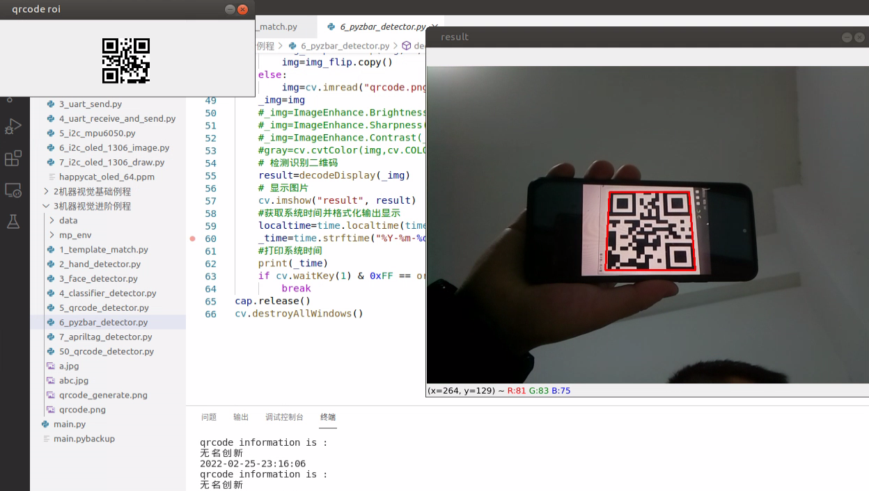The image size is (869, 491).
Task: Switch to the 问题 panel tab
Action: [209, 417]
